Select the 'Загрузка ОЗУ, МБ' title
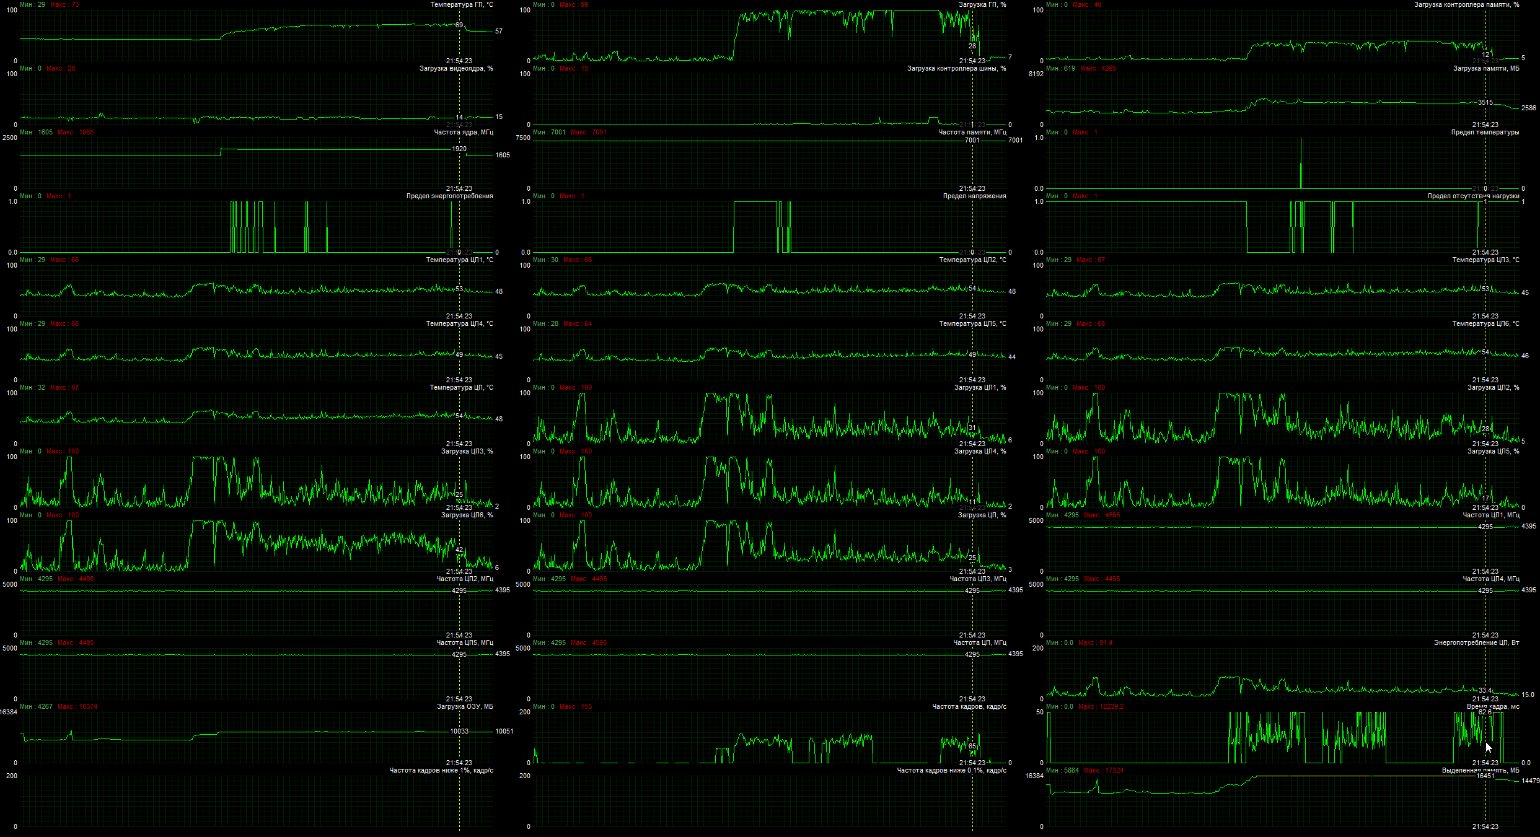This screenshot has width=1540, height=837. click(x=465, y=706)
